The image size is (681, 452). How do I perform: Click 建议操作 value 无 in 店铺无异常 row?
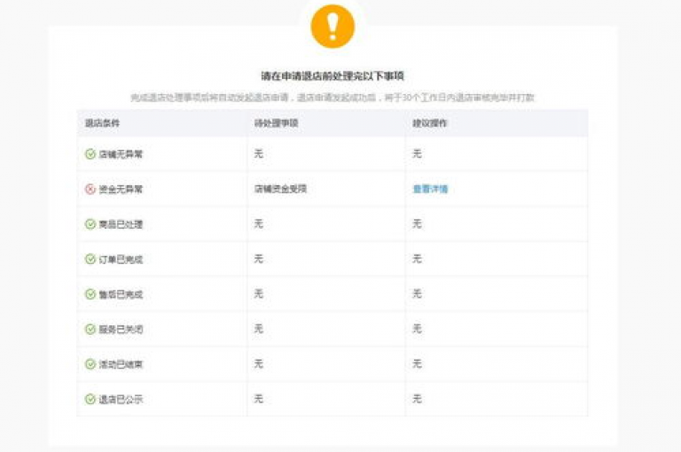coord(417,153)
